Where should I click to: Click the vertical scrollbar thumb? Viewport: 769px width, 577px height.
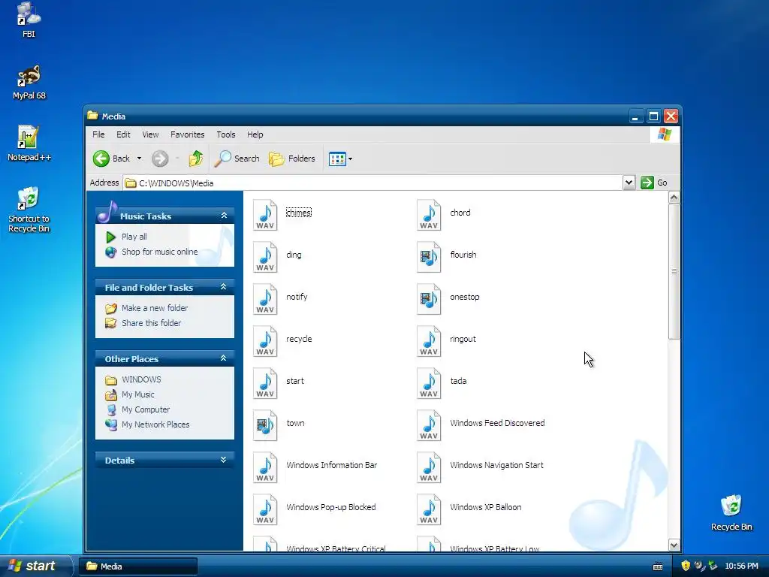(674, 271)
